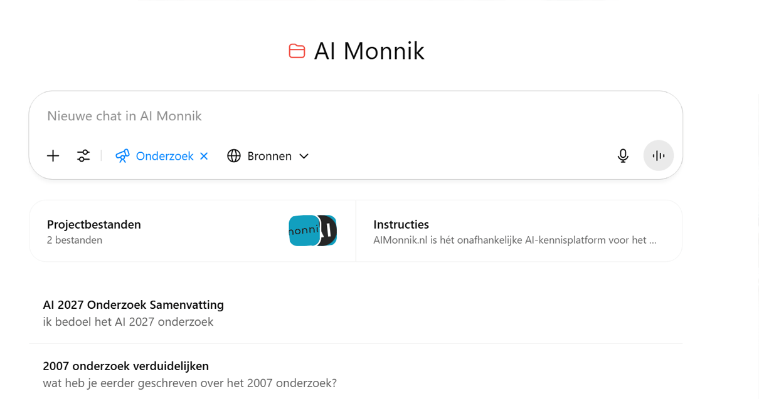Activate voice mode waveform button
The width and height of the screenshot is (759, 399).
click(659, 155)
